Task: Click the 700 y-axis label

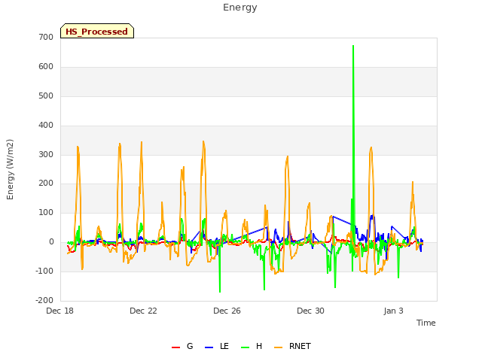Action: 46,37
